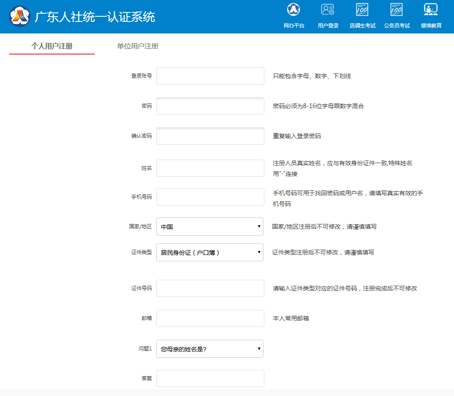Click the 注册人员真实姓名 hint text
The width and height of the screenshot is (454, 396).
(342, 169)
